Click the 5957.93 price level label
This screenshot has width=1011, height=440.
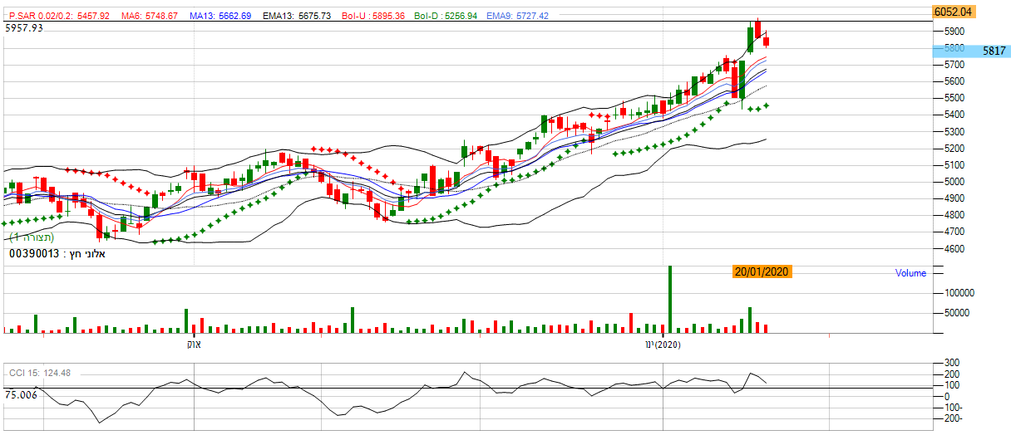(x=24, y=28)
